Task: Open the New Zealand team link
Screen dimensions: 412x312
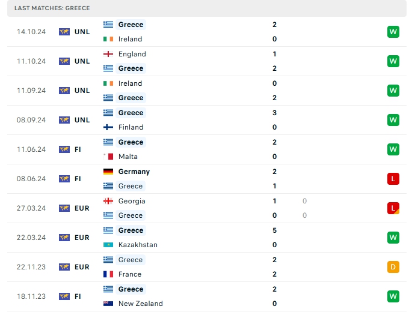Action: click(x=140, y=304)
